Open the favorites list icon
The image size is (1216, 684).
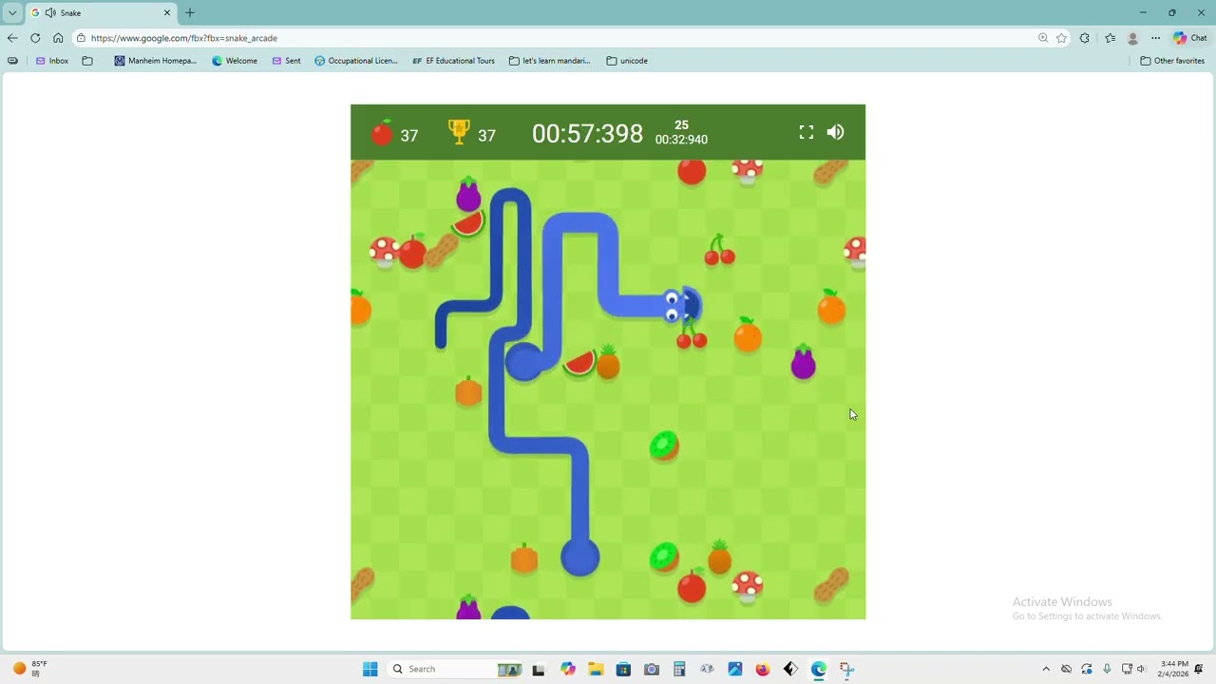pyautogui.click(x=1110, y=38)
